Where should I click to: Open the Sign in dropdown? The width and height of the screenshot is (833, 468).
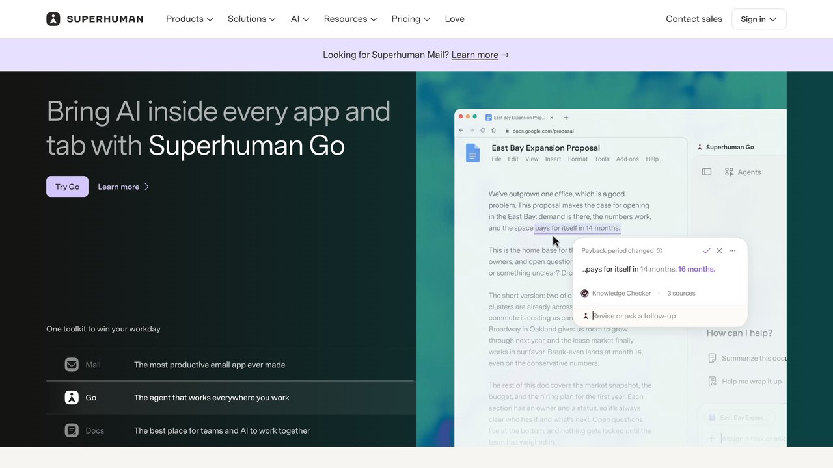click(759, 19)
